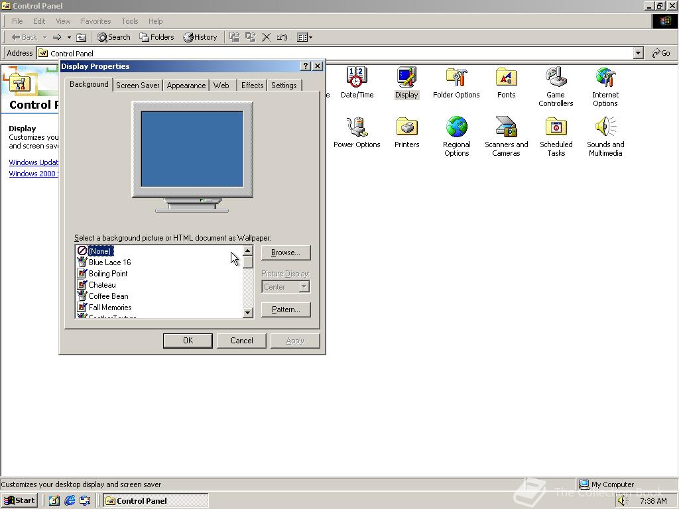Click the Undo toolbar icon
The height and width of the screenshot is (509, 679).
pos(282,37)
